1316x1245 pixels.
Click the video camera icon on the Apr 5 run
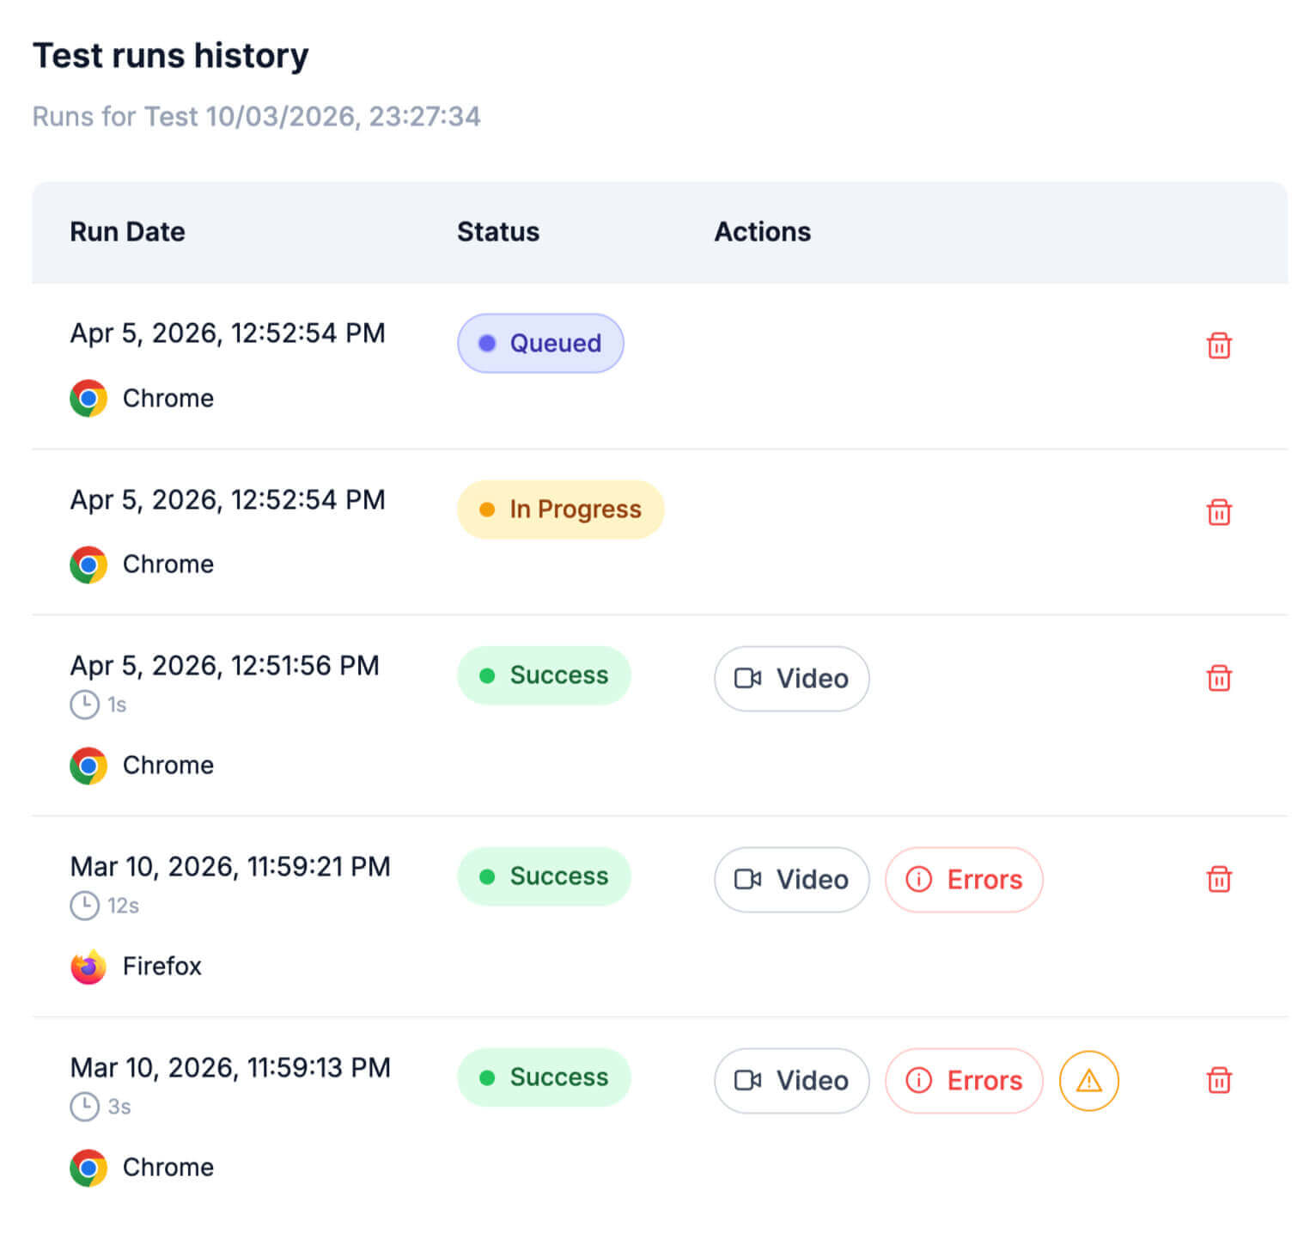coord(749,679)
